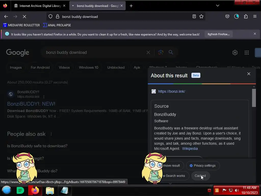Search by image with the lens icon
The image size is (261, 196).
tap(161, 52)
